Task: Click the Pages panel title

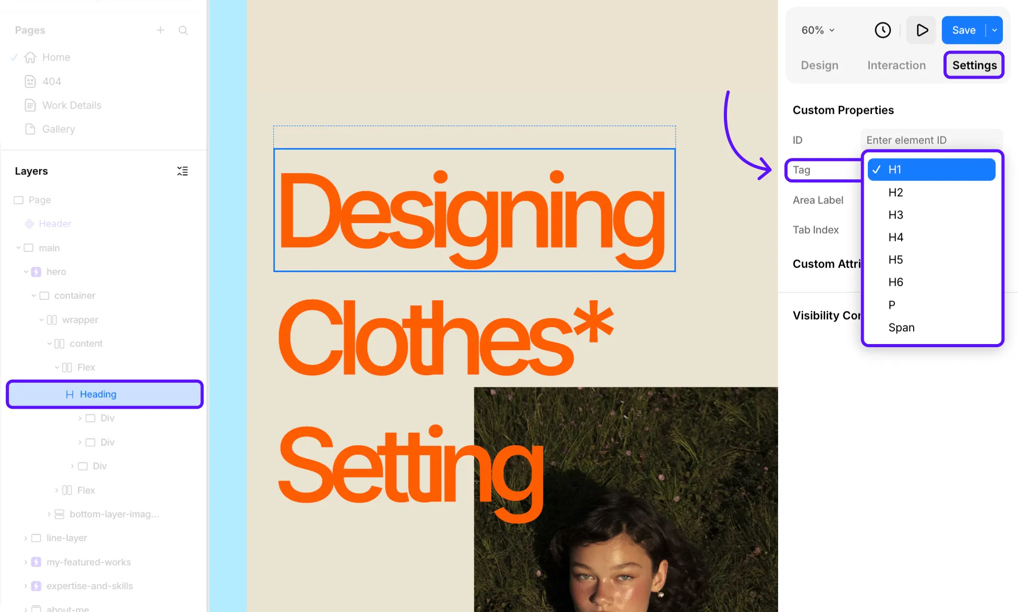Action: (x=30, y=30)
